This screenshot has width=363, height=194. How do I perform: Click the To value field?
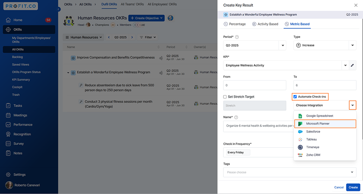[x=325, y=85]
